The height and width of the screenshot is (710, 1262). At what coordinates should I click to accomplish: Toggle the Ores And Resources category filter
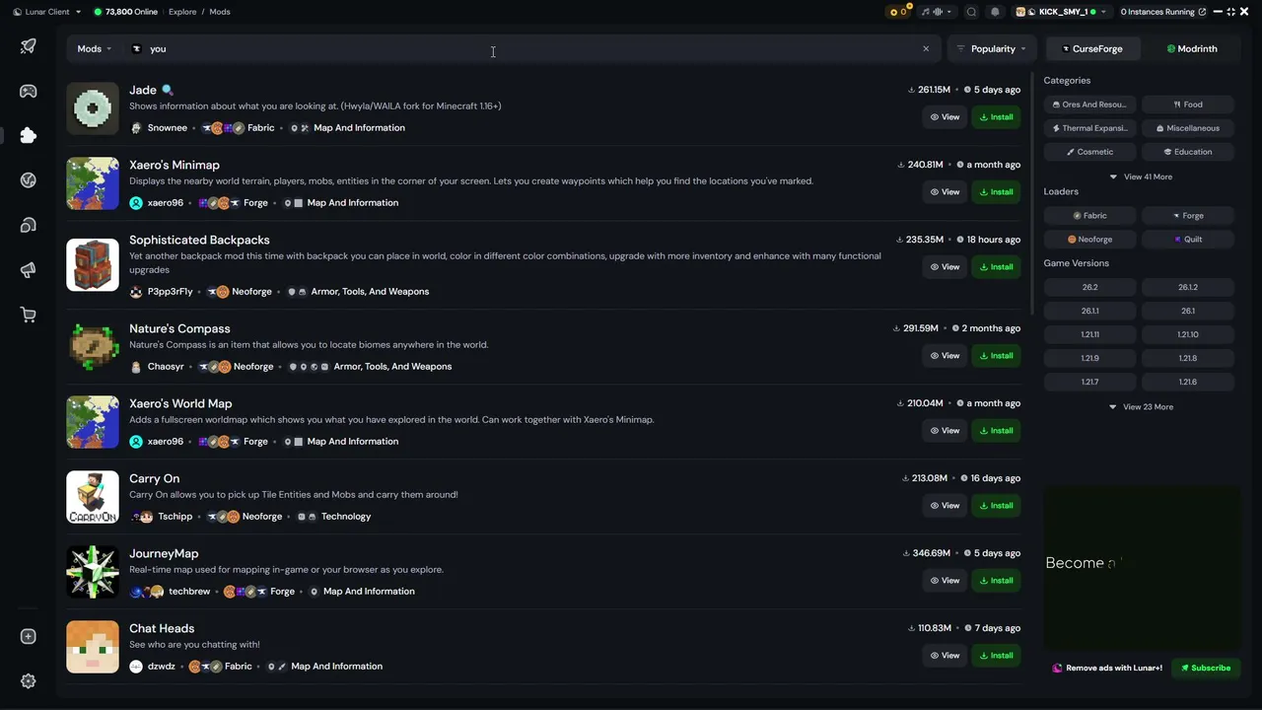click(1090, 105)
